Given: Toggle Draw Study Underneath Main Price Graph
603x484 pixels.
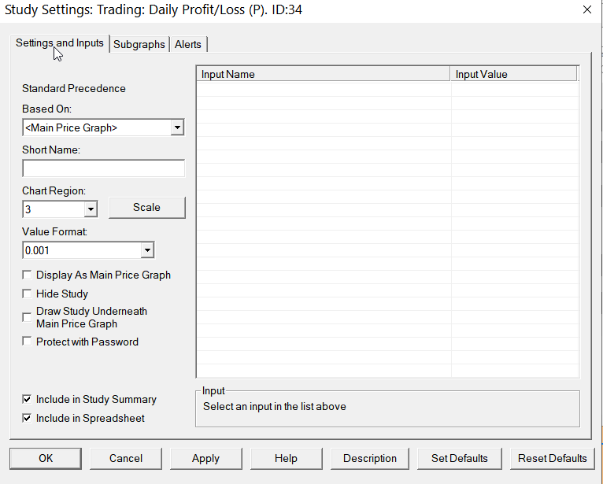Looking at the screenshot, I should point(28,317).
